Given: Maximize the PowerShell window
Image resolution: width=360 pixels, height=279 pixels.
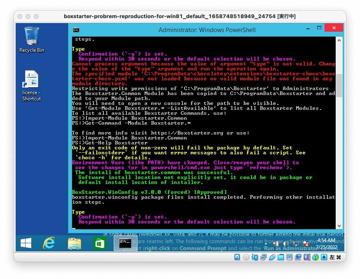Looking at the screenshot, I should click(x=319, y=28).
